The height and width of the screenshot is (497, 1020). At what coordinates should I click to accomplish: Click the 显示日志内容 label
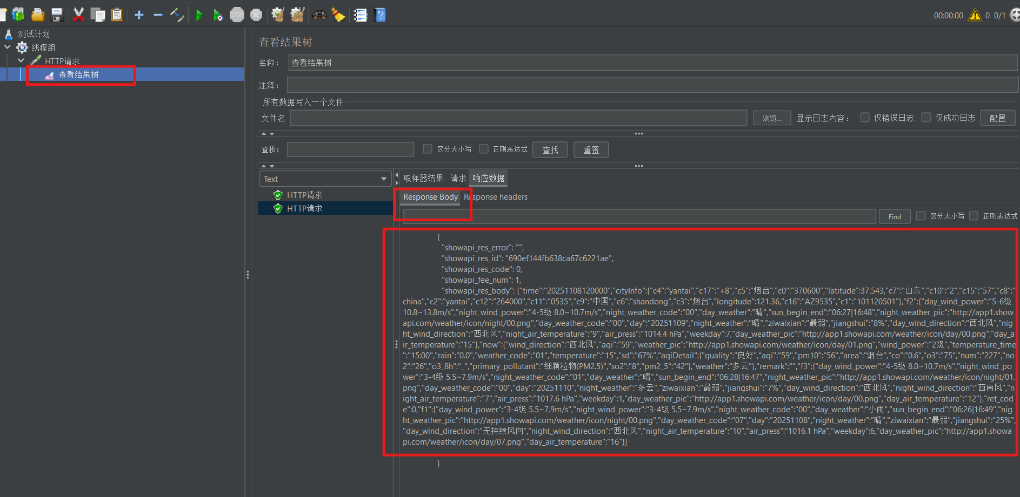click(822, 118)
